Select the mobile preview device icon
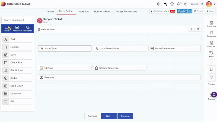This screenshot has height=122, width=217. coord(211,69)
